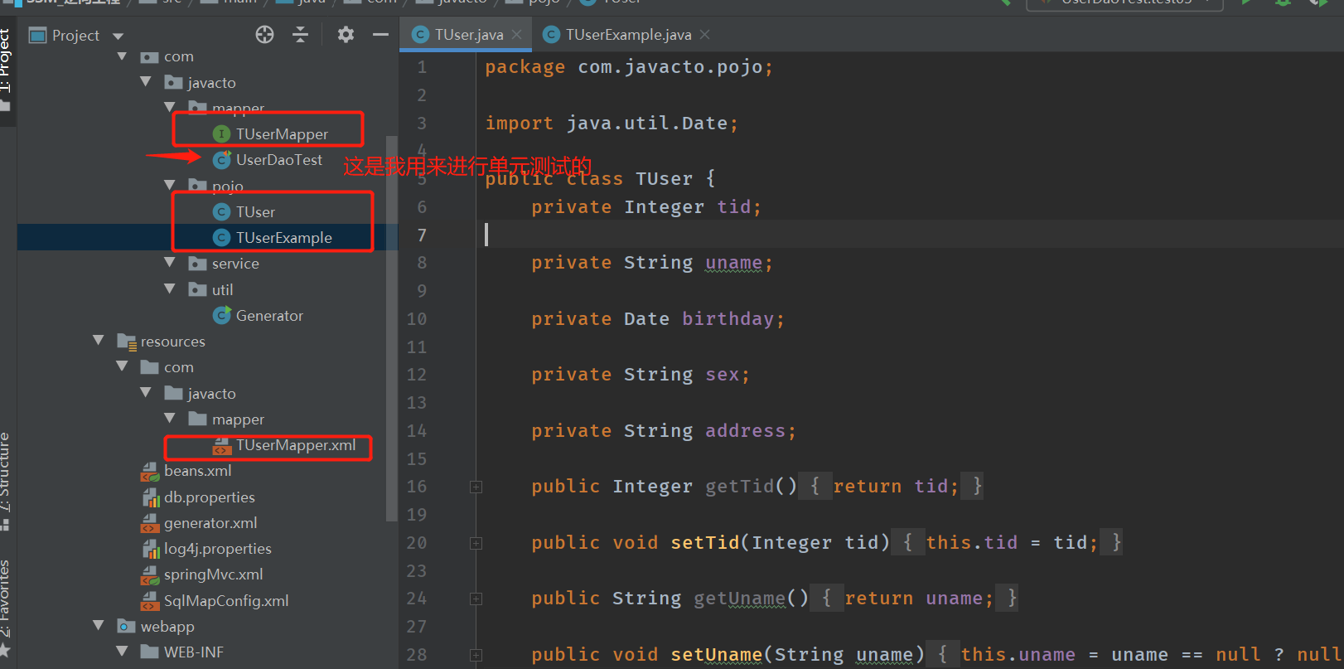Collapse the mapper folder under resources
This screenshot has height=669, width=1344.
click(170, 419)
